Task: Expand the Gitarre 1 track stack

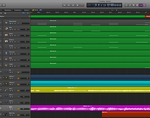Action: point(3,78)
